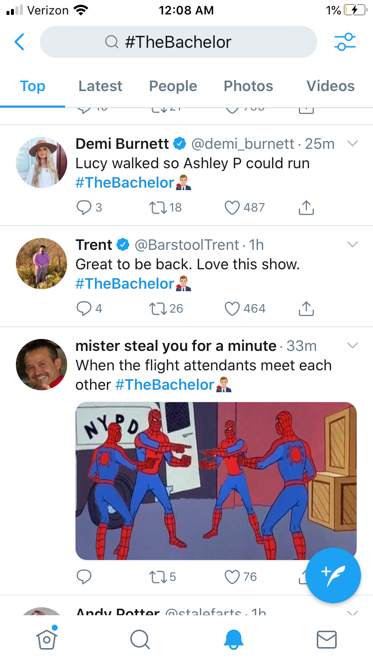Open the Messages envelope icon
The image size is (373, 664).
click(x=327, y=639)
